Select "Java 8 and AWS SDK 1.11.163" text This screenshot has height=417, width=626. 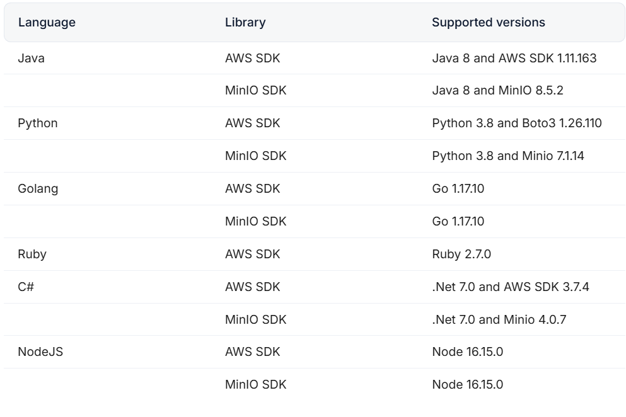(514, 58)
